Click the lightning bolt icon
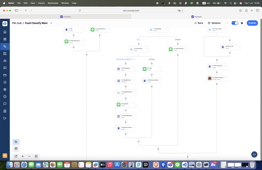 click(x=242, y=23)
